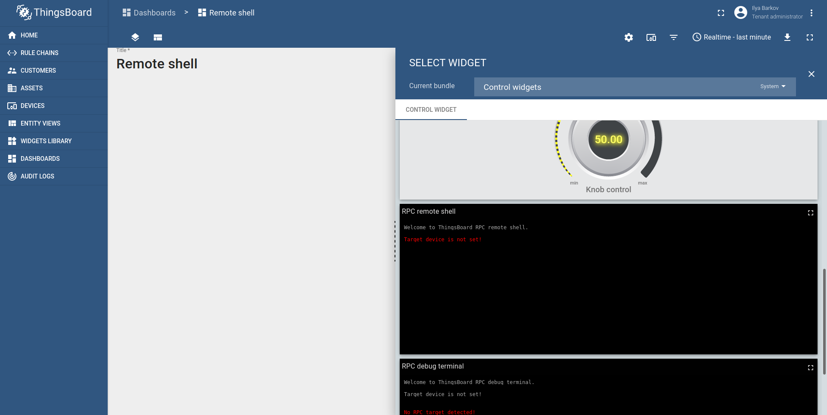The image size is (827, 415).
Task: Open the layout management icon
Action: (158, 37)
